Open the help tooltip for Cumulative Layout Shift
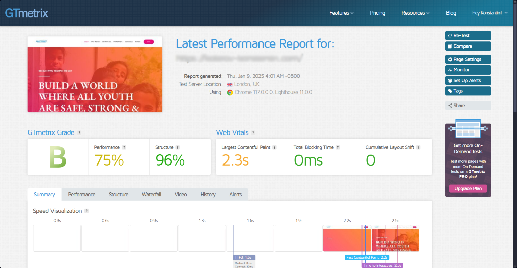517x268 pixels. pos(418,147)
